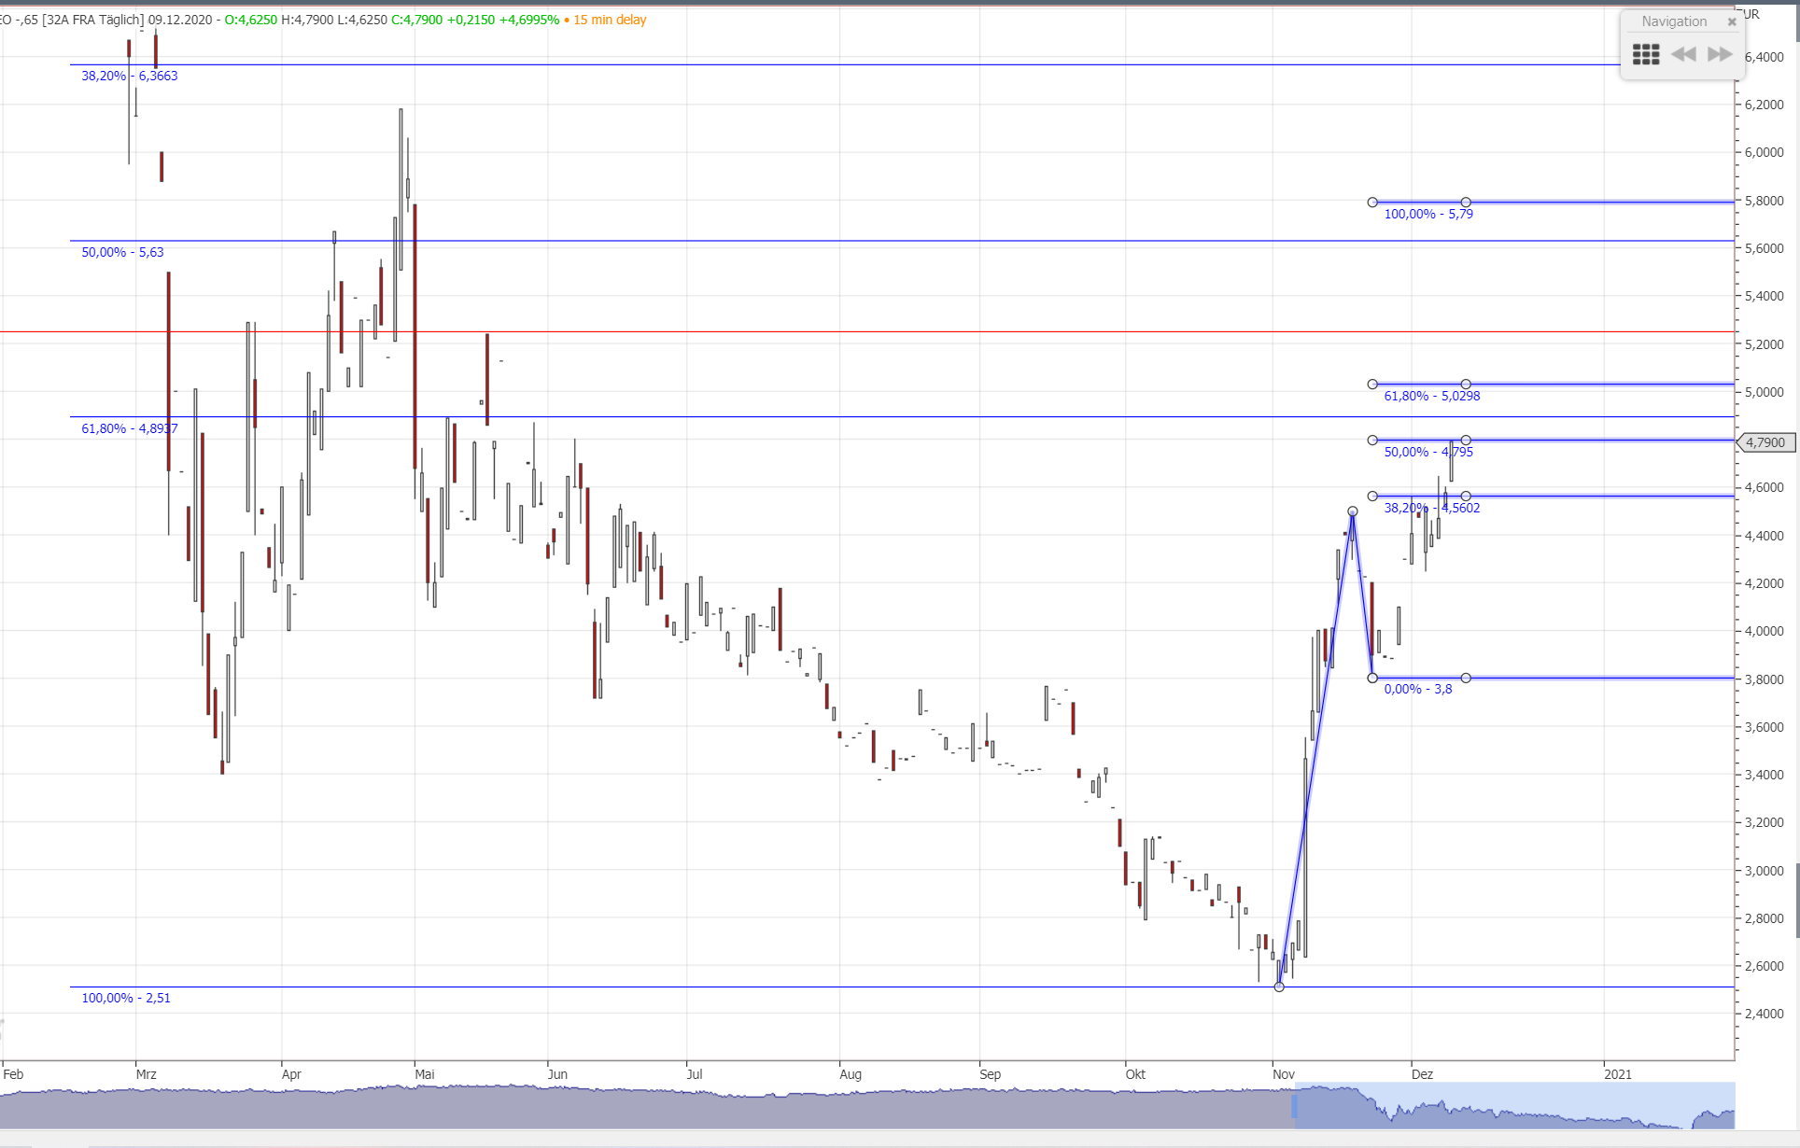The image size is (1800, 1148).
Task: Open the grid overview in Navigation panel
Action: pos(1645,54)
